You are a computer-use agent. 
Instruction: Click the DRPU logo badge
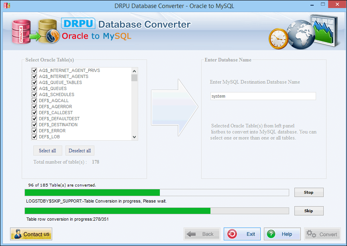[78, 23]
